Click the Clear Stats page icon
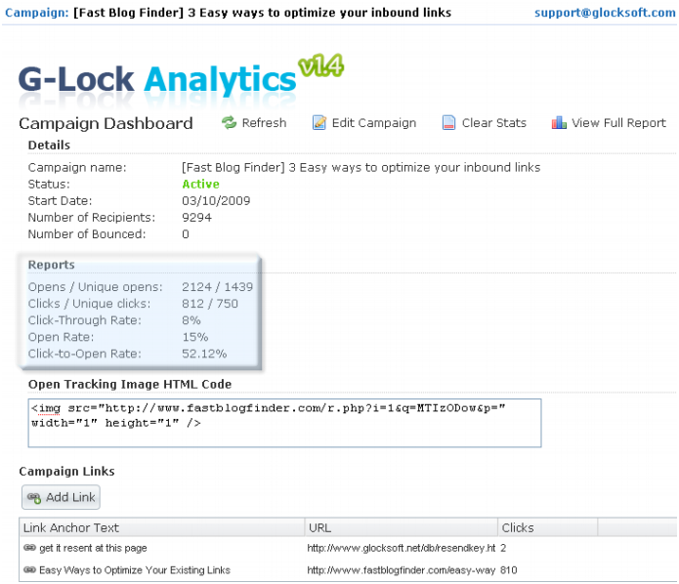679x584 pixels. point(448,123)
